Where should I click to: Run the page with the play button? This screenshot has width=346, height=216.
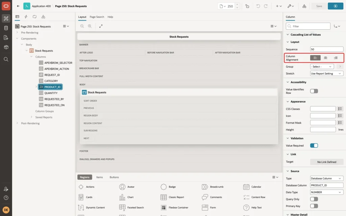point(336,6)
